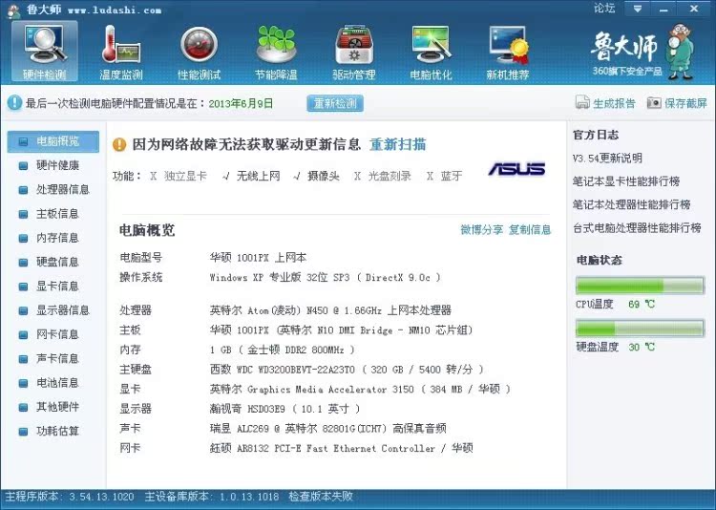Open 台式电脑处理器性能排行榜 link
This screenshot has height=510, width=716.
tap(637, 228)
